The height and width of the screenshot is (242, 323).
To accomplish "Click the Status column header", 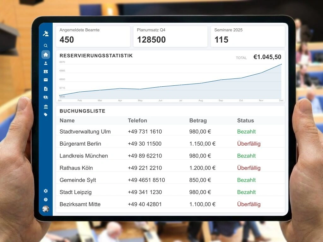I will click(245, 120).
